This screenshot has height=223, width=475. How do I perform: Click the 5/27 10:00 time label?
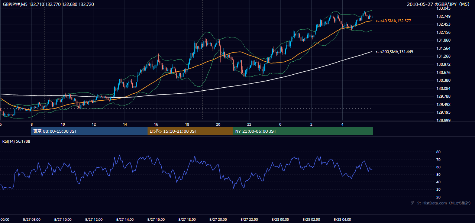(62, 219)
